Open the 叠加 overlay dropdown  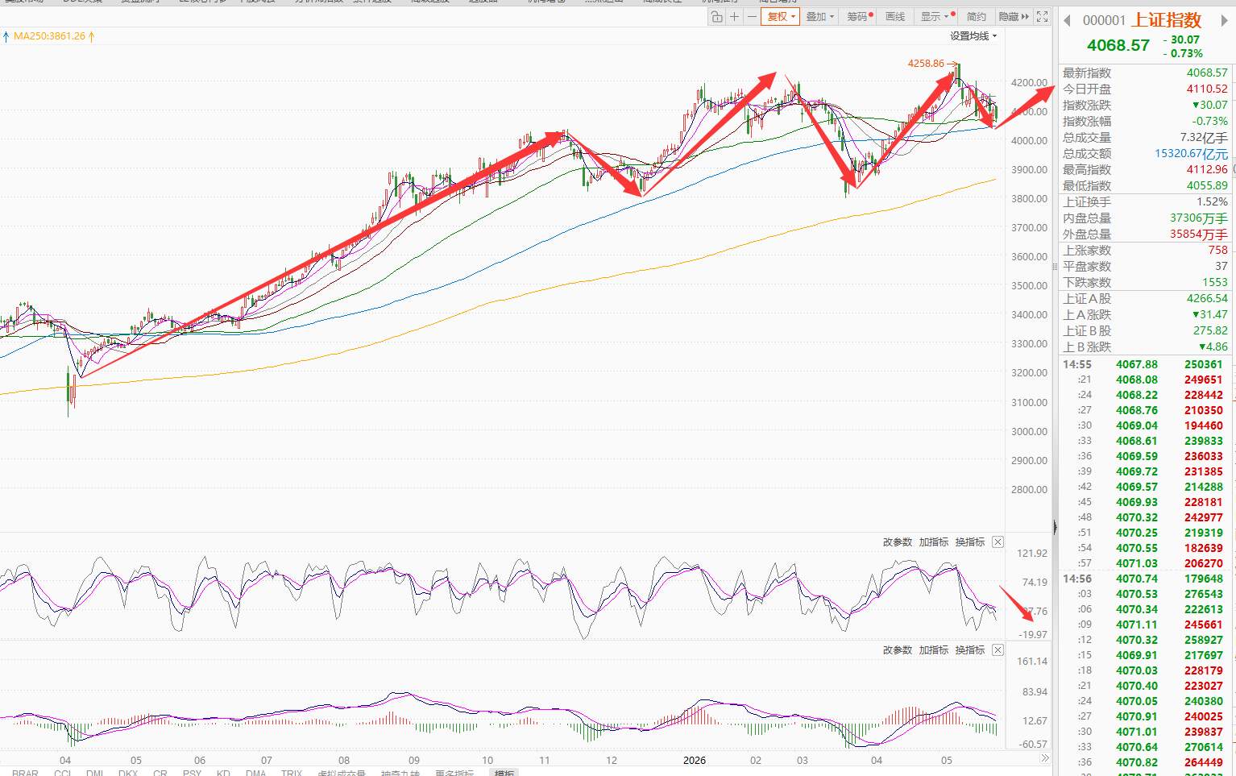point(820,16)
